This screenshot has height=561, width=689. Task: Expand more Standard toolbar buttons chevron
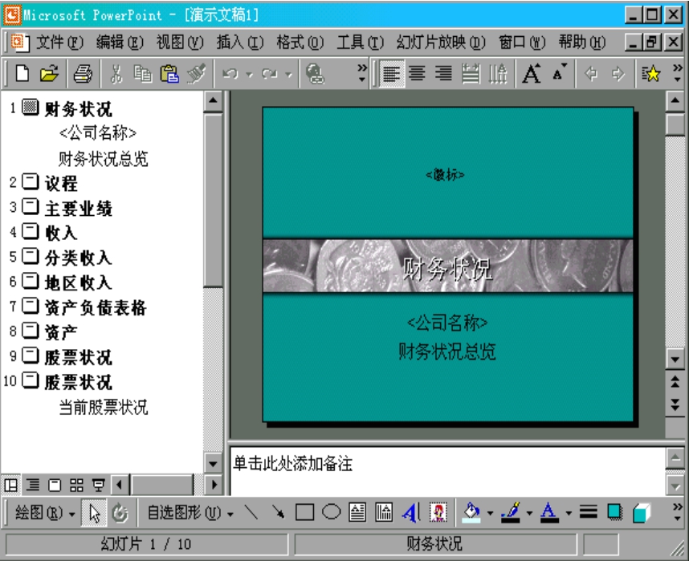[361, 73]
